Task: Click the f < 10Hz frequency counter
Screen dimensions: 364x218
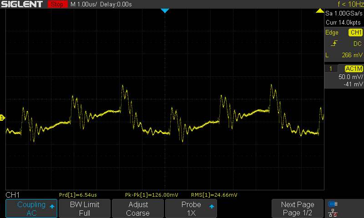Action: click(x=350, y=4)
